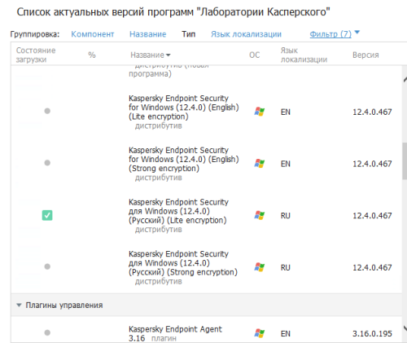Click scroll up arrow of list
Viewport: 407px width, 343px height.
[405, 80]
